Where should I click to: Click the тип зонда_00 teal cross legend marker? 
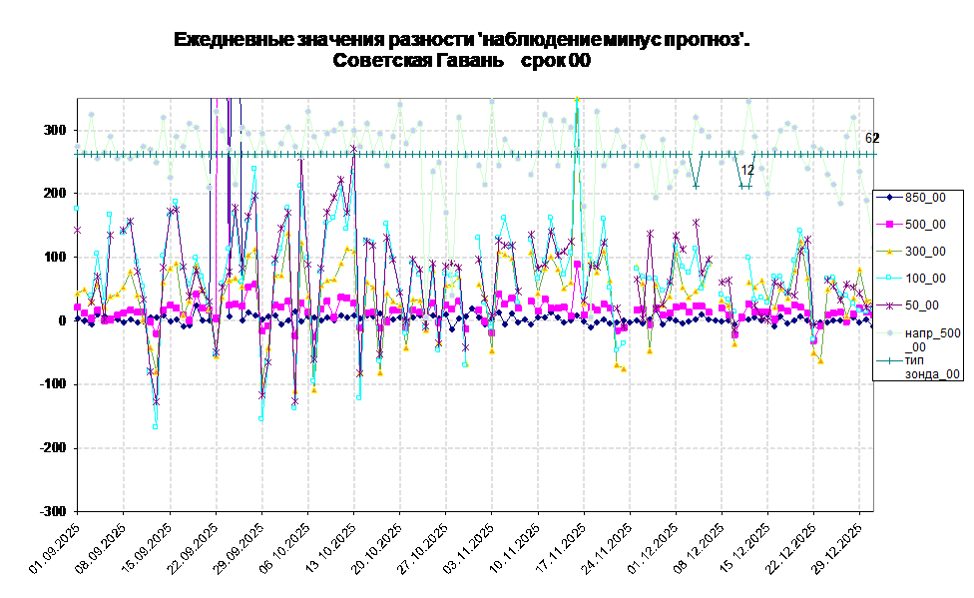(890, 359)
